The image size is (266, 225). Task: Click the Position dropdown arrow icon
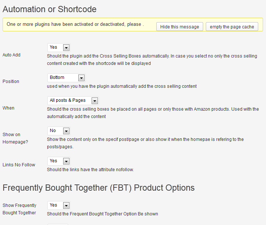(81, 78)
